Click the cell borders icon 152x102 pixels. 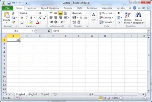point(22,22)
